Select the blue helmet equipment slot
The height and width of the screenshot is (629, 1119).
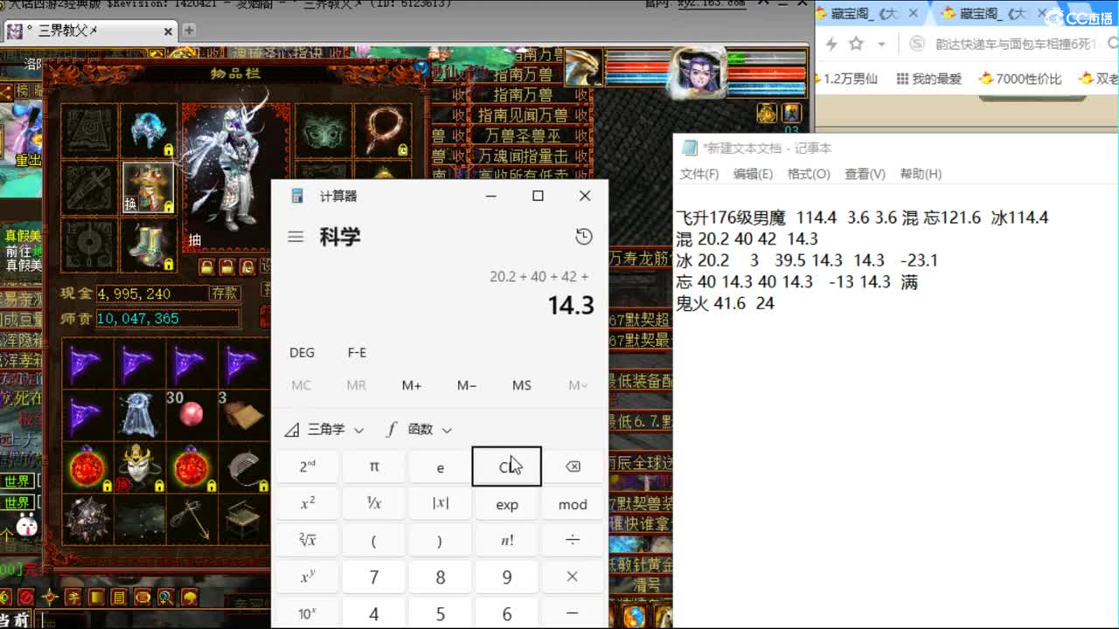[x=149, y=131]
